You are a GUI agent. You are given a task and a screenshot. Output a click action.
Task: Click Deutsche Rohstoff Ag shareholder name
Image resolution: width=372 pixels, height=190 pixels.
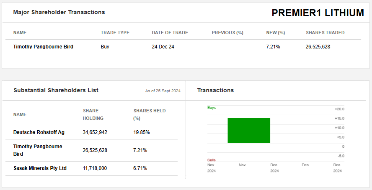tap(39, 132)
